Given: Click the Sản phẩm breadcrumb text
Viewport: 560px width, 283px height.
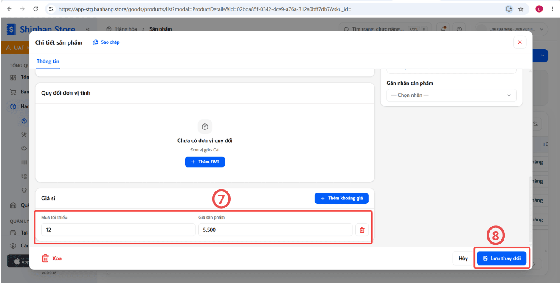Looking at the screenshot, I should coord(160,29).
